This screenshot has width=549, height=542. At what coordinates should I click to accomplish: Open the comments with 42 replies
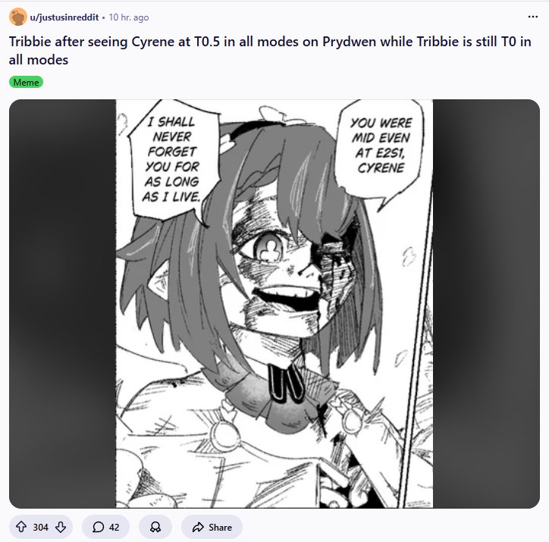coord(105,527)
